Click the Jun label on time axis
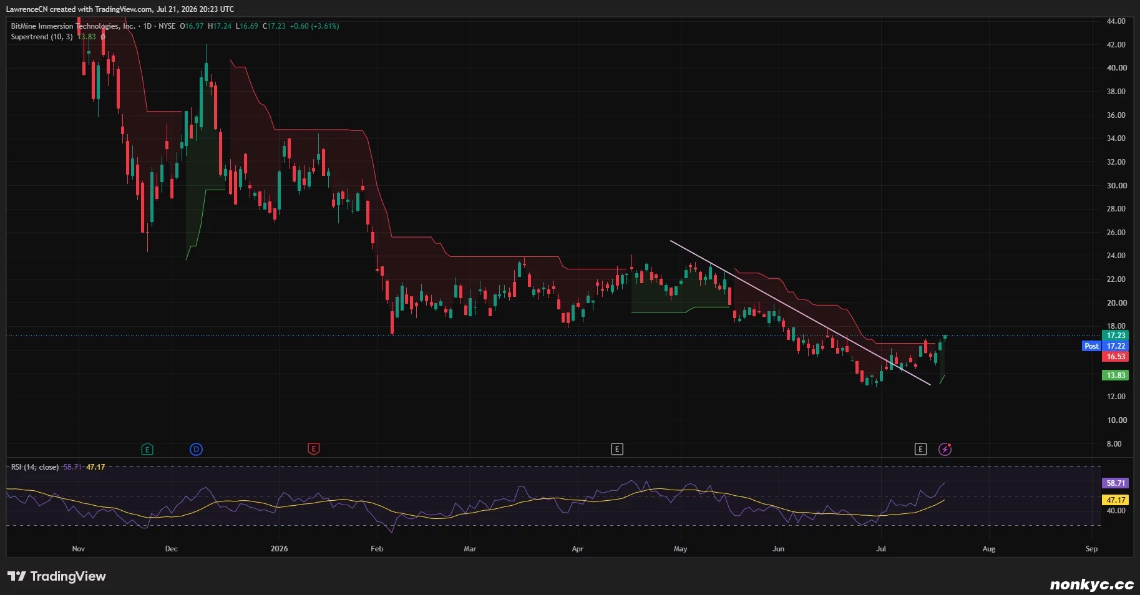Screen dimensions: 1140x595 point(779,549)
